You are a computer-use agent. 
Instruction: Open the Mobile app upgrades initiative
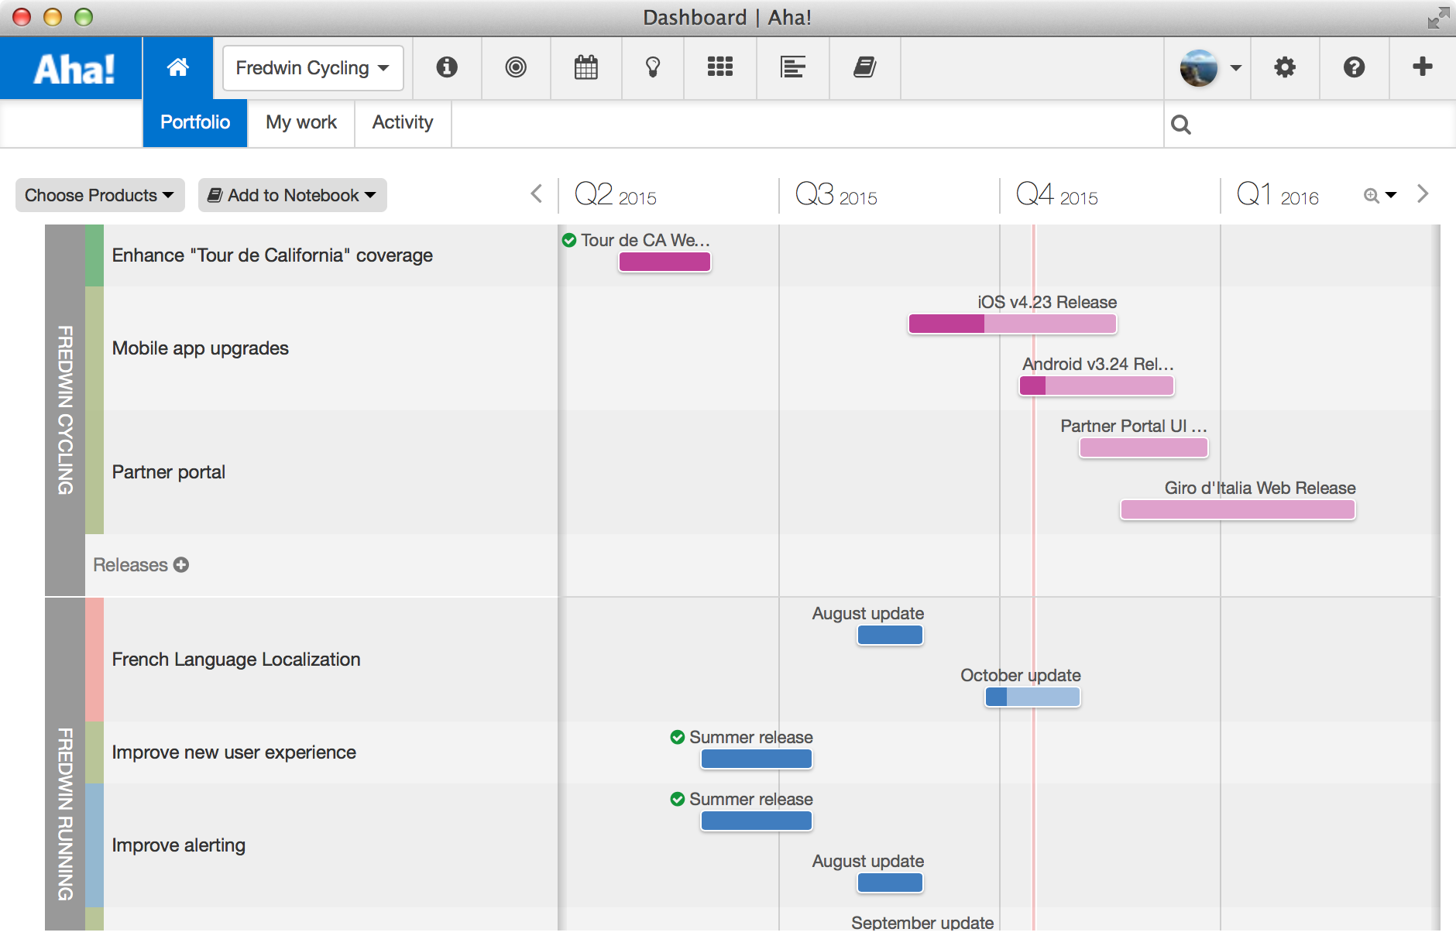click(201, 348)
